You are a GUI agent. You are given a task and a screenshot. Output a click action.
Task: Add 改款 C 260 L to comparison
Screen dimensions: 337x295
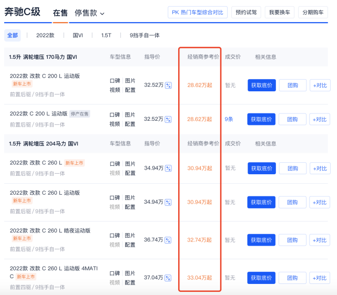pos(320,168)
